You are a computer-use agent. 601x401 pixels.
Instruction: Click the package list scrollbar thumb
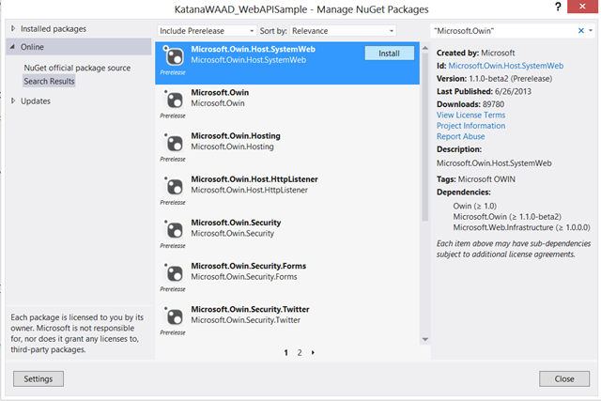click(425, 137)
